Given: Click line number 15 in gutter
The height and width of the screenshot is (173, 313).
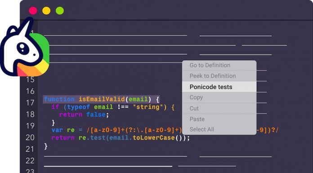Looking at the screenshot, I should click(x=30, y=80).
